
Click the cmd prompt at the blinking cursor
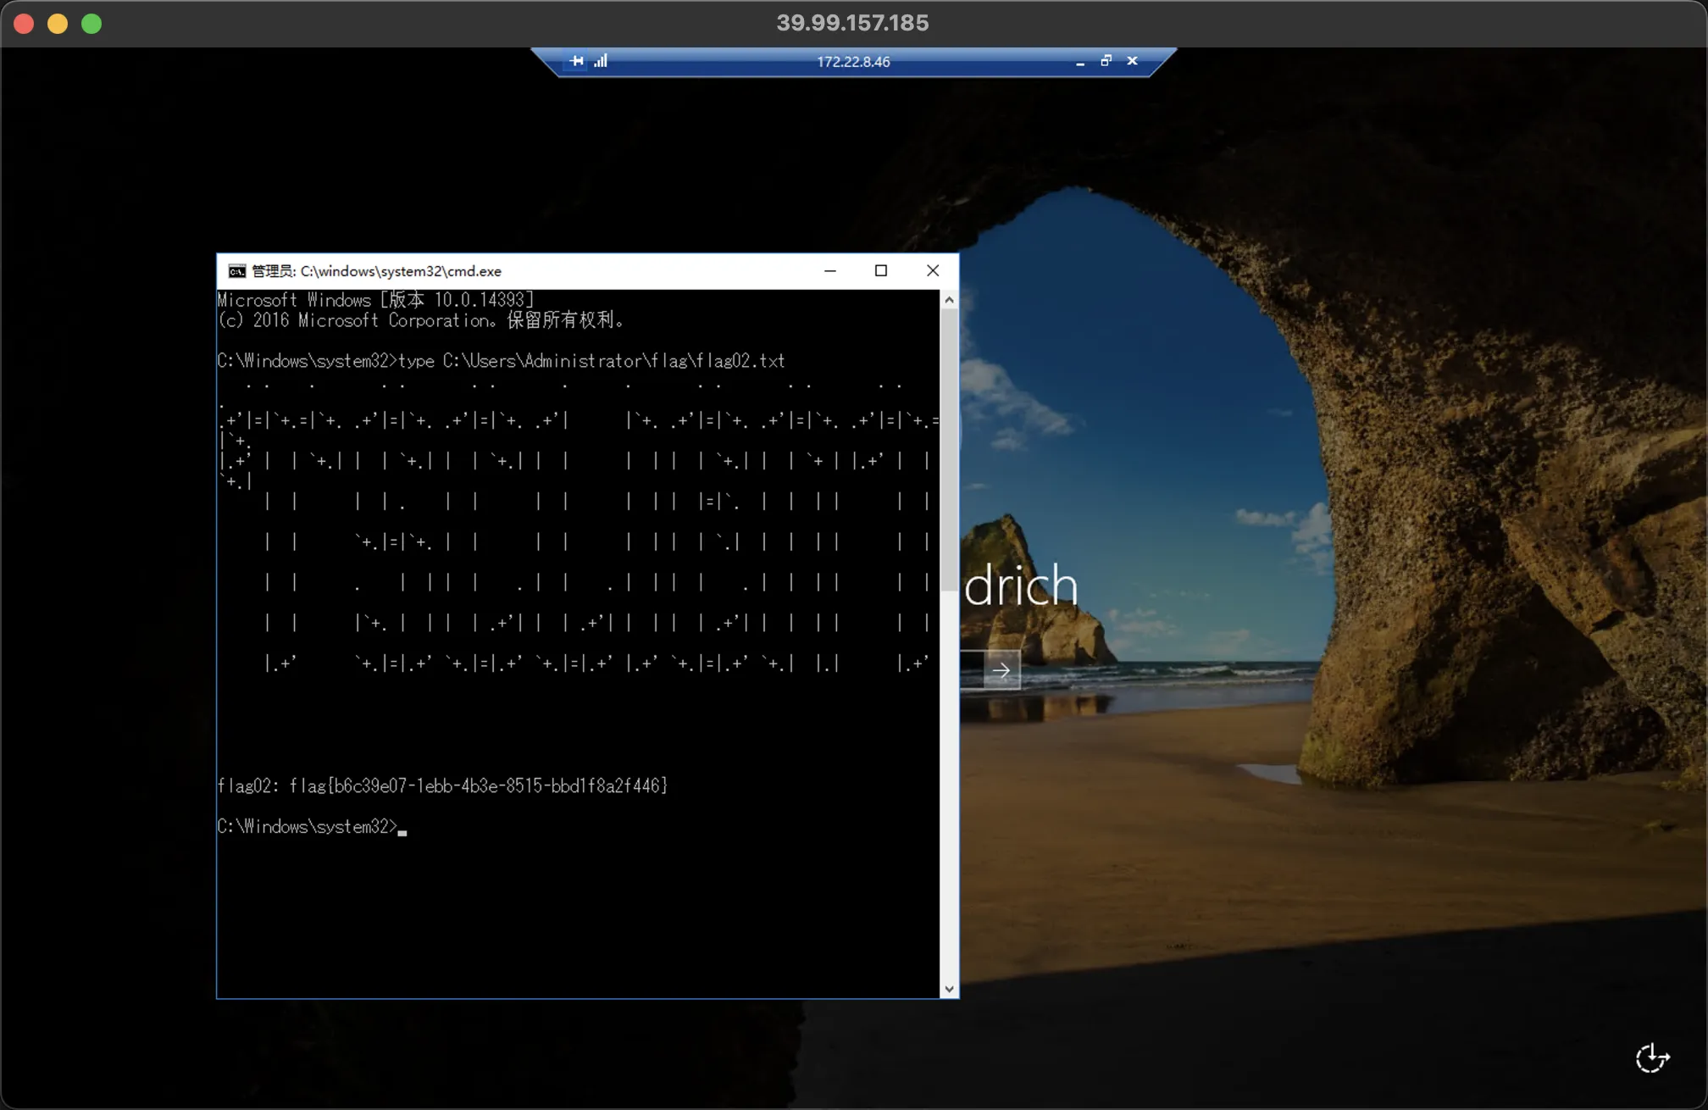point(402,828)
